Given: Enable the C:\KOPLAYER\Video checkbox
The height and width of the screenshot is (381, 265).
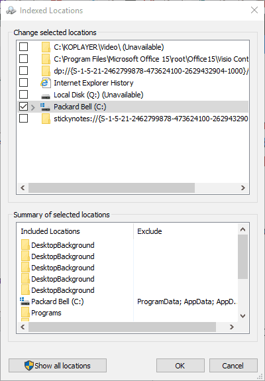Looking at the screenshot, I should coord(24,46).
